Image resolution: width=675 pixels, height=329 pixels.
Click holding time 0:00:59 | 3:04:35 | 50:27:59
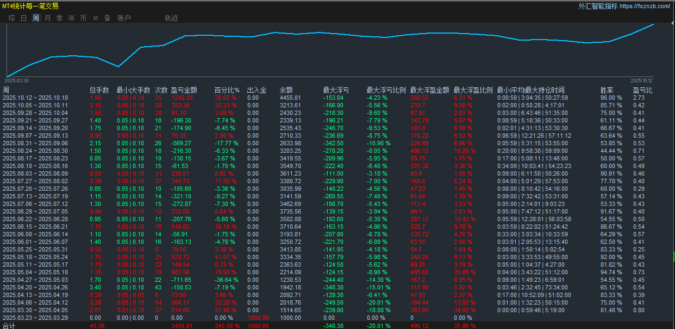532,98
